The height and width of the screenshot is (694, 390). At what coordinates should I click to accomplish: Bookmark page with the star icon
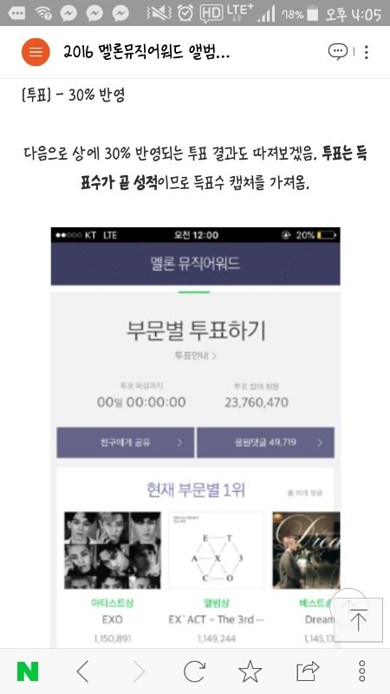click(x=250, y=671)
